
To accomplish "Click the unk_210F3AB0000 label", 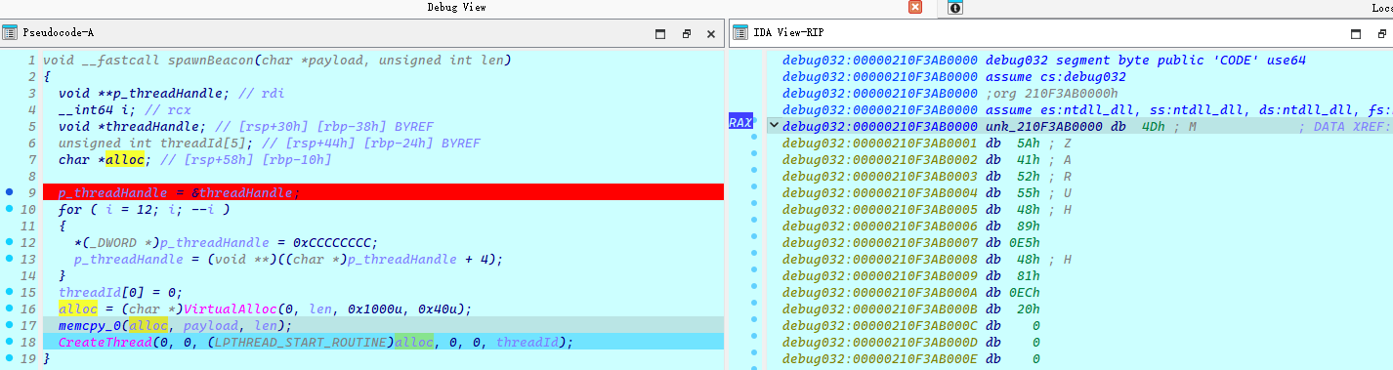I will pyautogui.click(x=1044, y=126).
